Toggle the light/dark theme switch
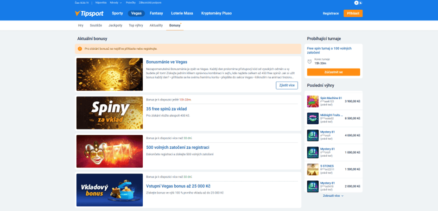438x211 pixels. (x=358, y=3)
